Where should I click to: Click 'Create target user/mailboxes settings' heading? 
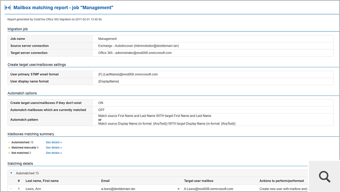pos(37,65)
